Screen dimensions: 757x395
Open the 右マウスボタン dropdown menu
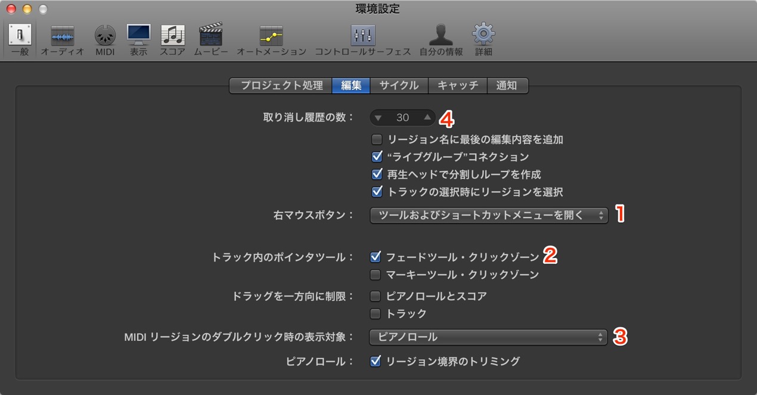coord(489,215)
